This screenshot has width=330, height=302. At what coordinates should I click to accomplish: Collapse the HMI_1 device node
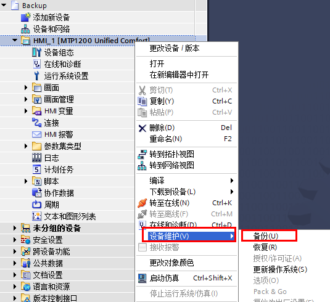[x=15, y=40]
